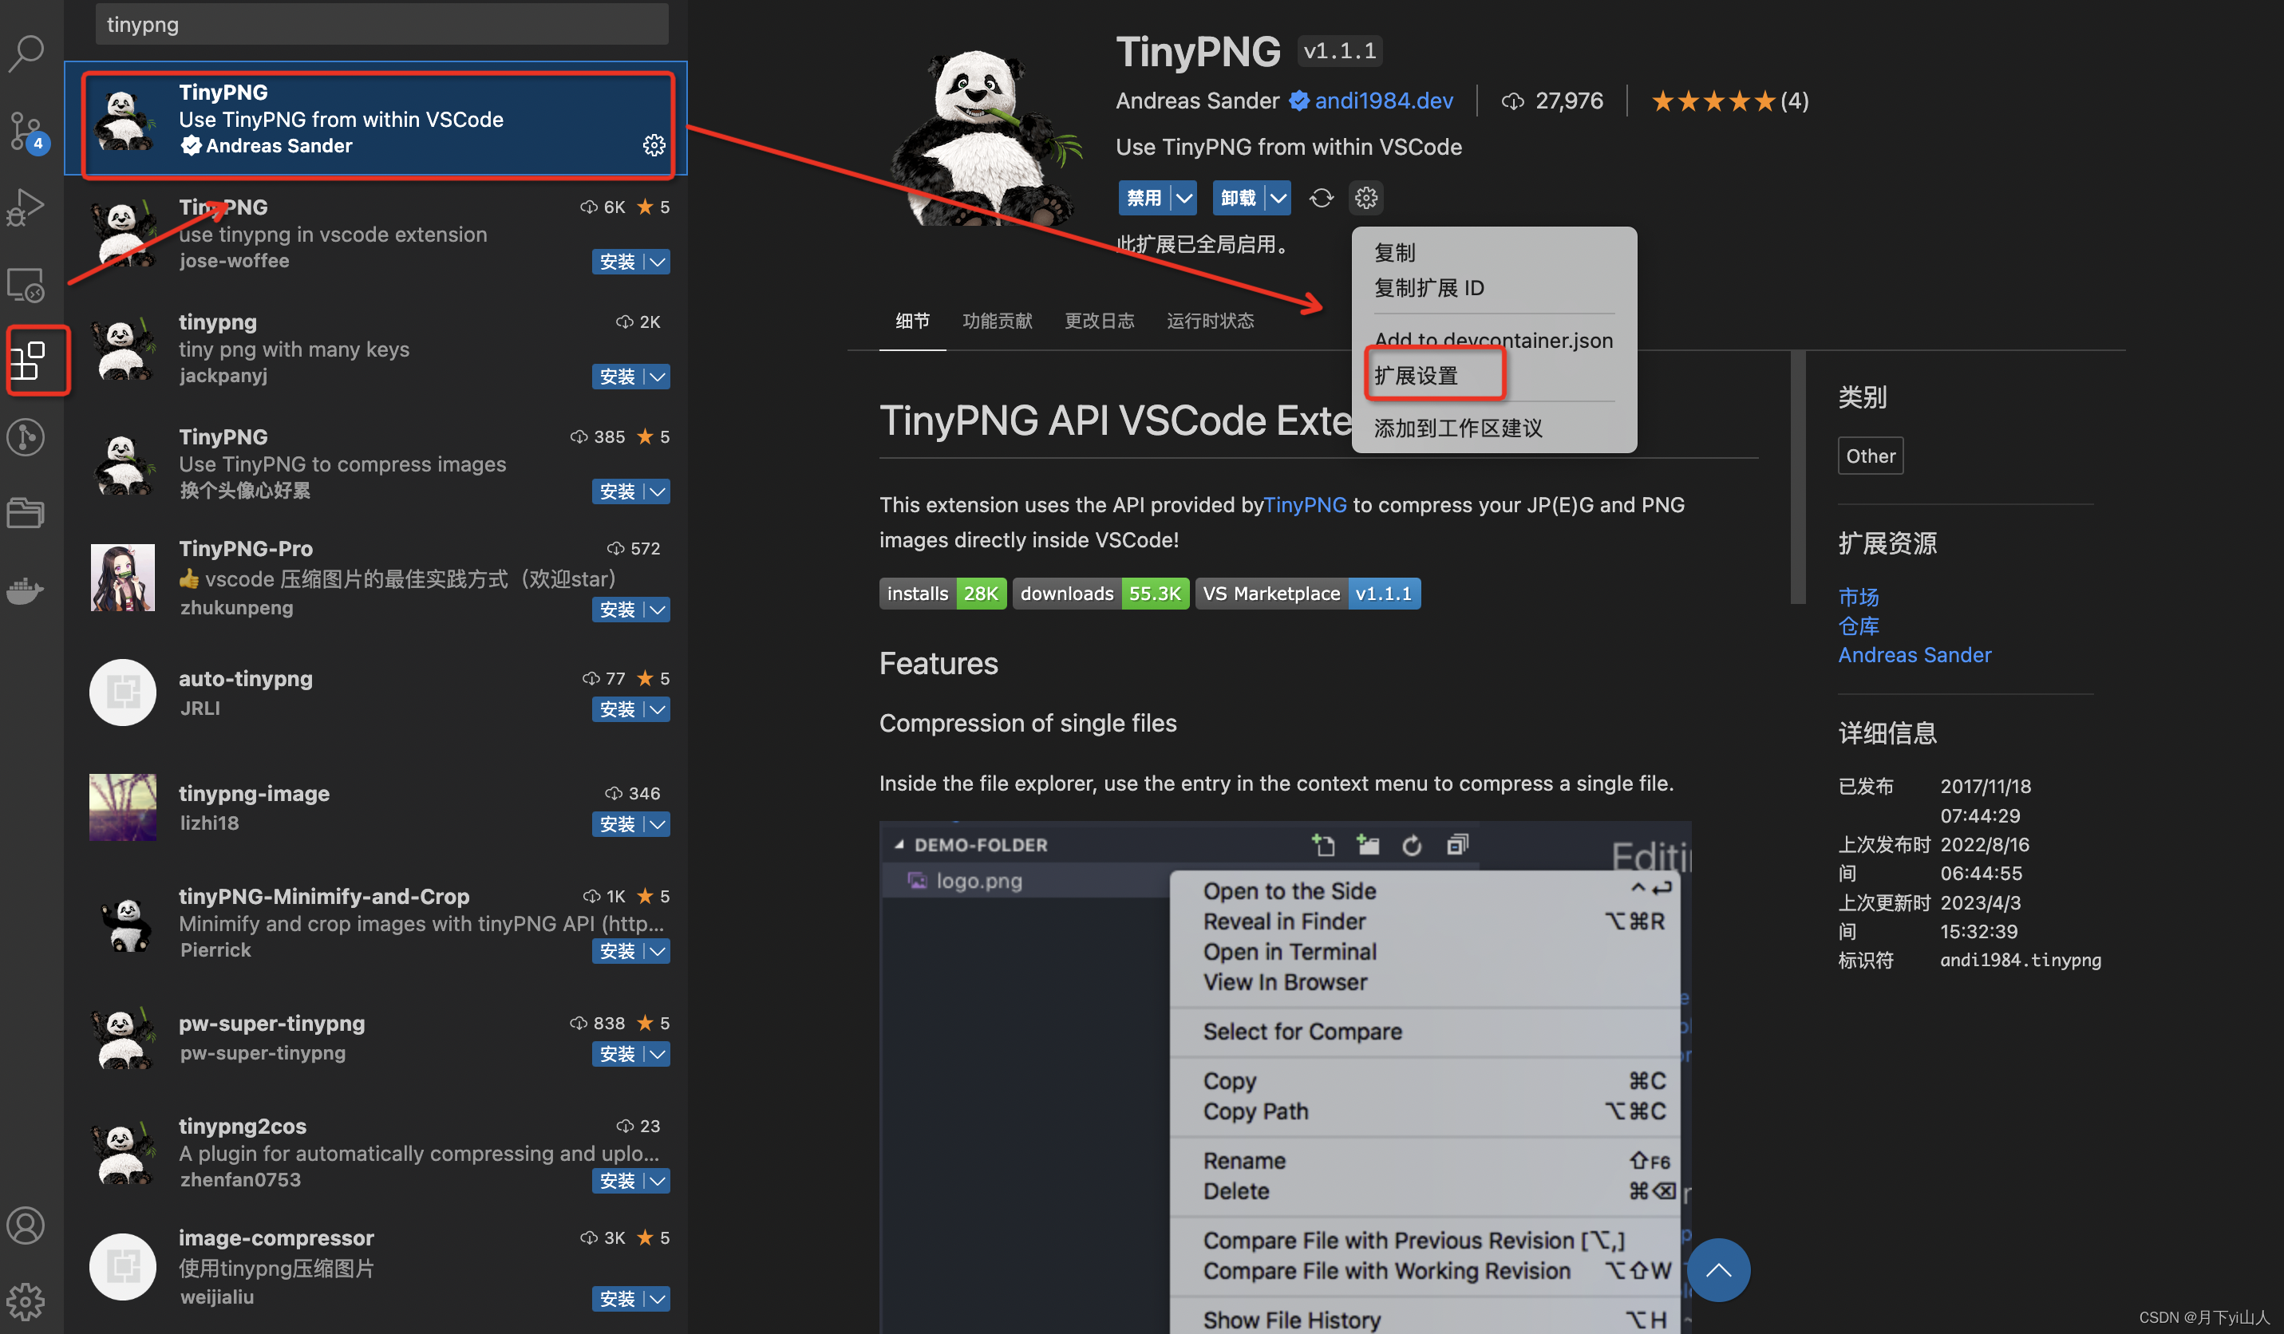Select image-compressor extension in list

(376, 1267)
